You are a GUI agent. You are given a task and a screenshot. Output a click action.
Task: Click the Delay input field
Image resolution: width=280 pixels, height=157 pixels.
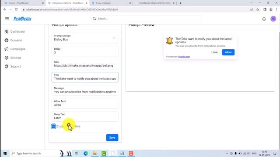coord(85,51)
